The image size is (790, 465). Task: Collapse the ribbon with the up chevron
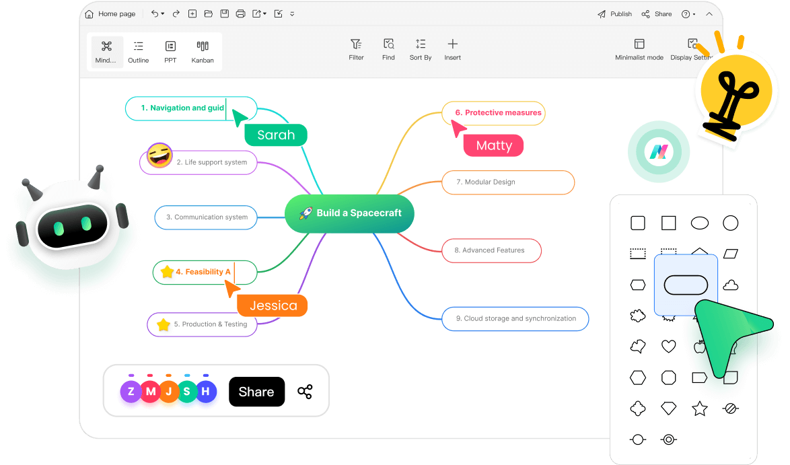[x=709, y=14]
